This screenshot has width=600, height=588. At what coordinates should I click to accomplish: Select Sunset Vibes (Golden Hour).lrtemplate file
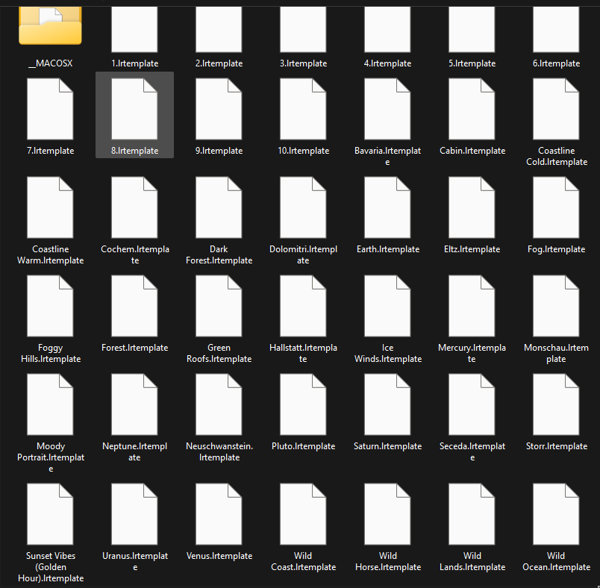(50, 514)
